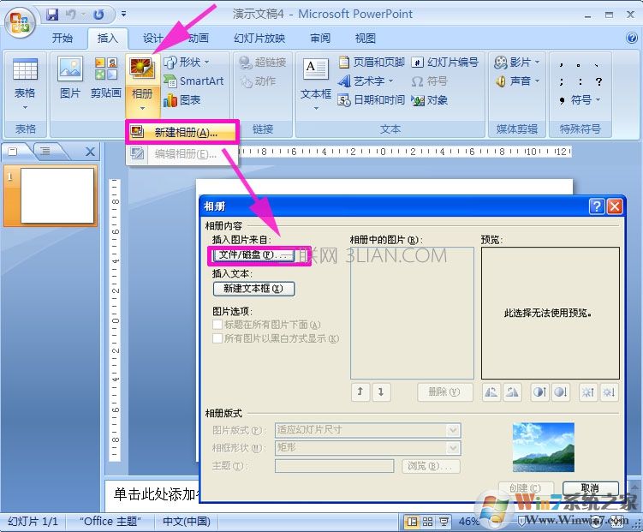Open the 声音 sound dropdown
Screen dimensions: 643x532
[x=517, y=81]
